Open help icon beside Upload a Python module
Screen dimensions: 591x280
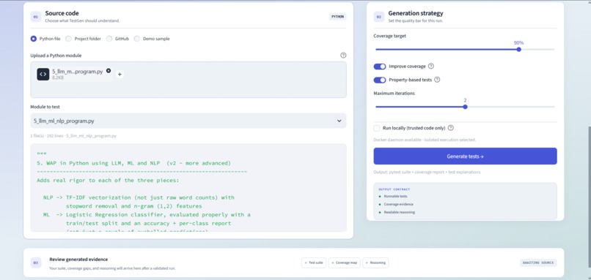click(343, 56)
